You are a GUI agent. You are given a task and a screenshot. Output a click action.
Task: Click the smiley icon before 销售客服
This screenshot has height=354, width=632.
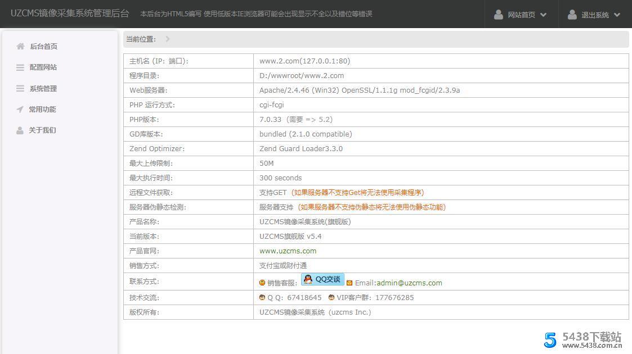[262, 283]
